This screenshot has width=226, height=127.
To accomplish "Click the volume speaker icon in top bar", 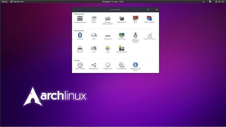I will click(220, 2).
